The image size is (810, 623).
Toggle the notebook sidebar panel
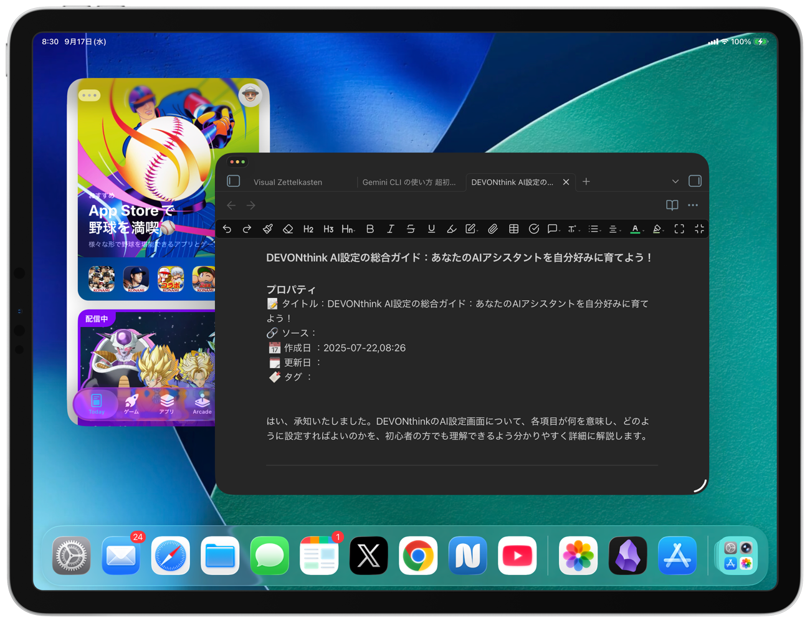[233, 181]
